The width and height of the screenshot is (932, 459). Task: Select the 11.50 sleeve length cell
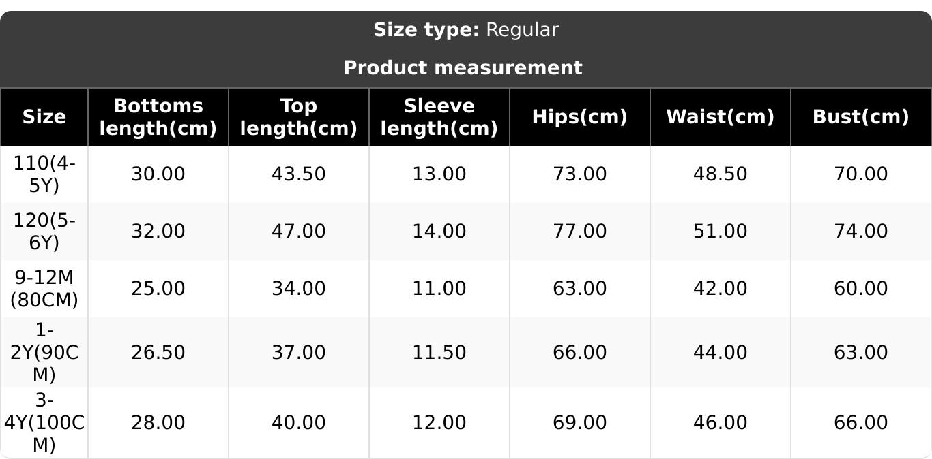pyautogui.click(x=439, y=353)
